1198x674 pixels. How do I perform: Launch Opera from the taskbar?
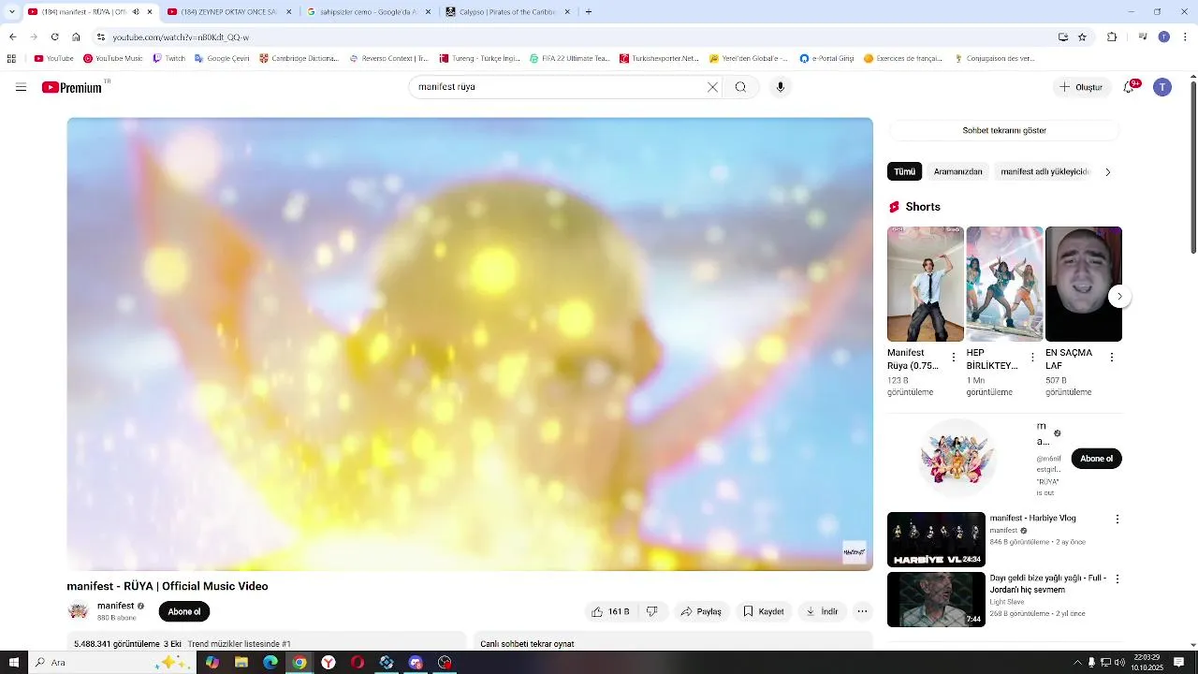pyautogui.click(x=358, y=662)
